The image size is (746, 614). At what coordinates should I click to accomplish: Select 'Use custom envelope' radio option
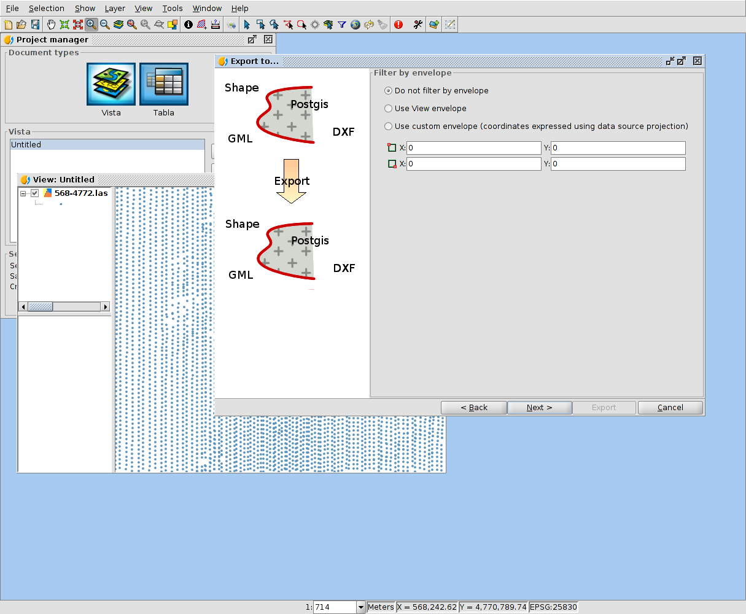pyautogui.click(x=388, y=126)
